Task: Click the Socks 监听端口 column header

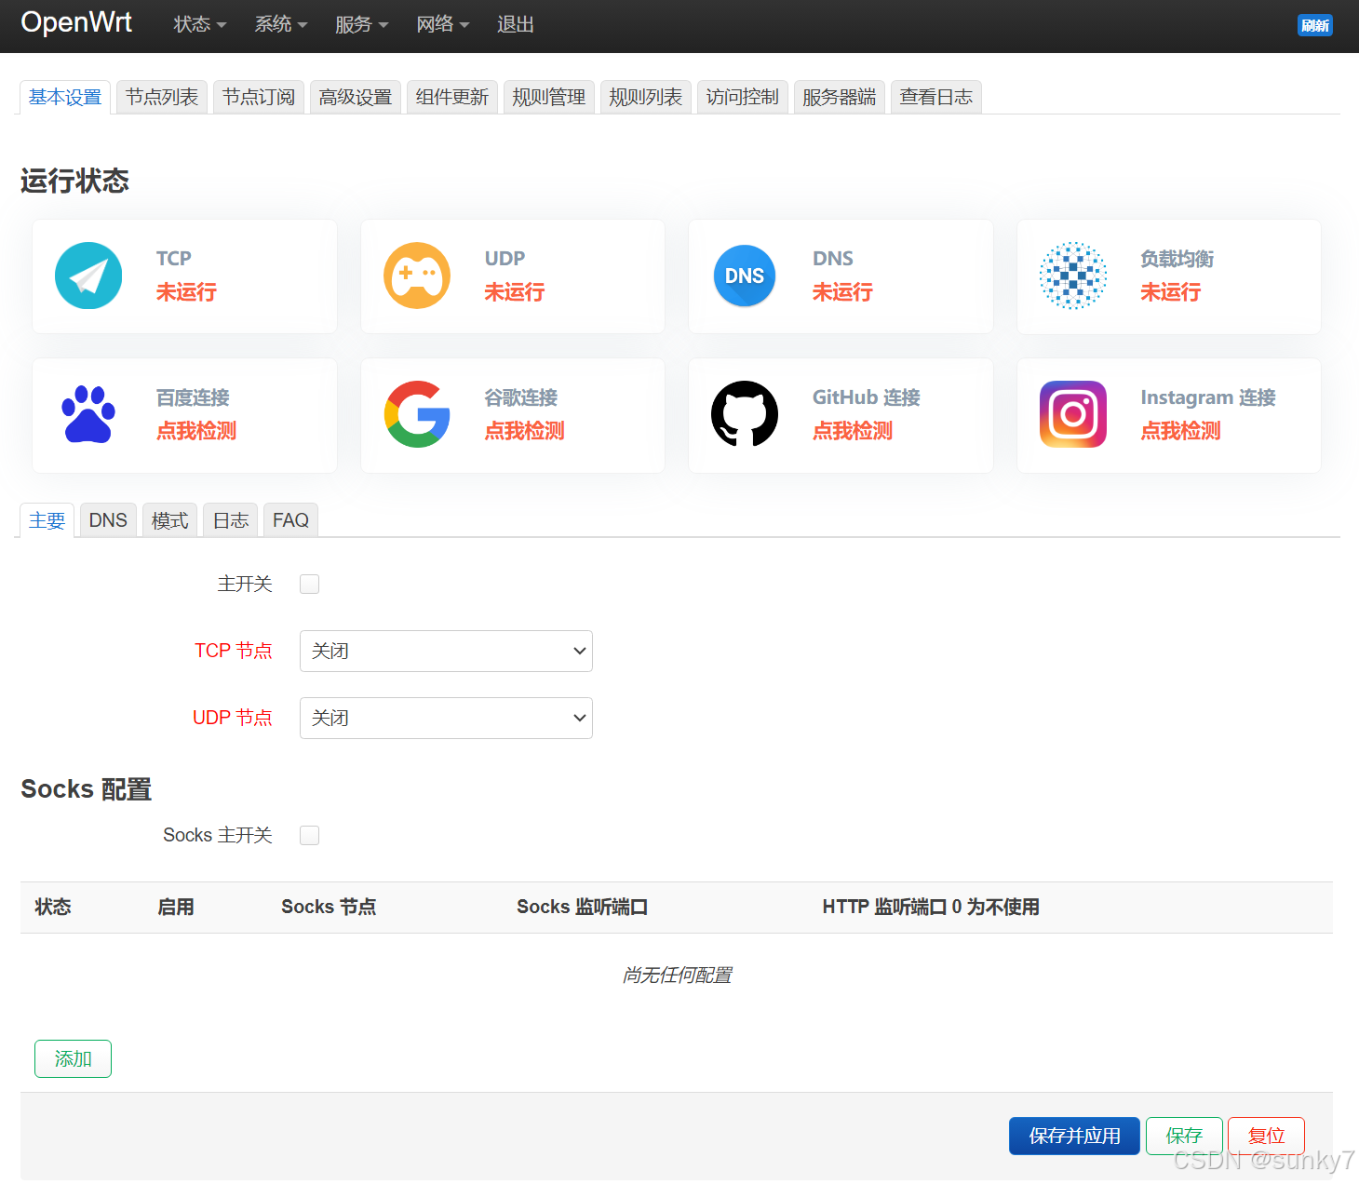Action: pos(583,907)
